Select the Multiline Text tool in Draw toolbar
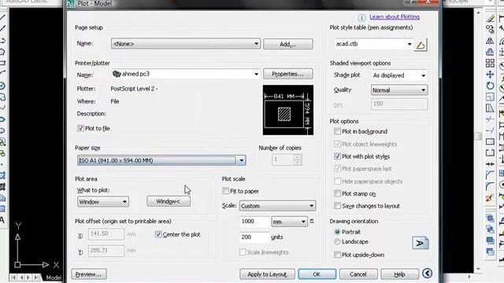504x283 pixels. click(x=2, y=220)
